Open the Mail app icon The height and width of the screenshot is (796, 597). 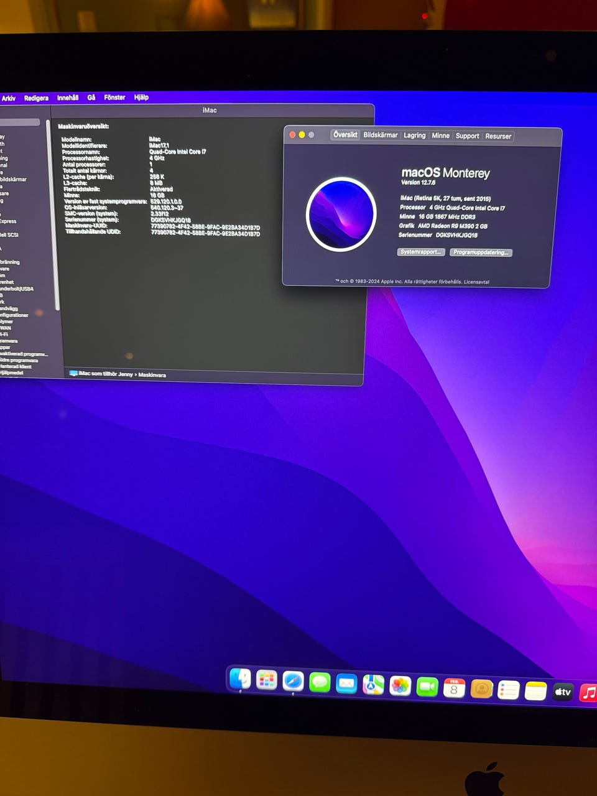[346, 684]
